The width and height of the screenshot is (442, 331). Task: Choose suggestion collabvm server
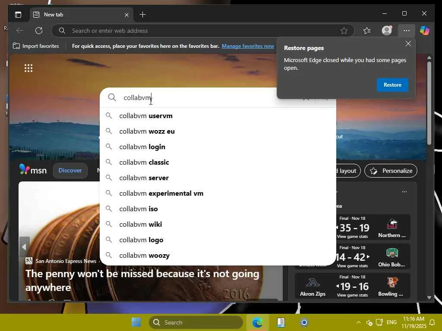pos(218,178)
